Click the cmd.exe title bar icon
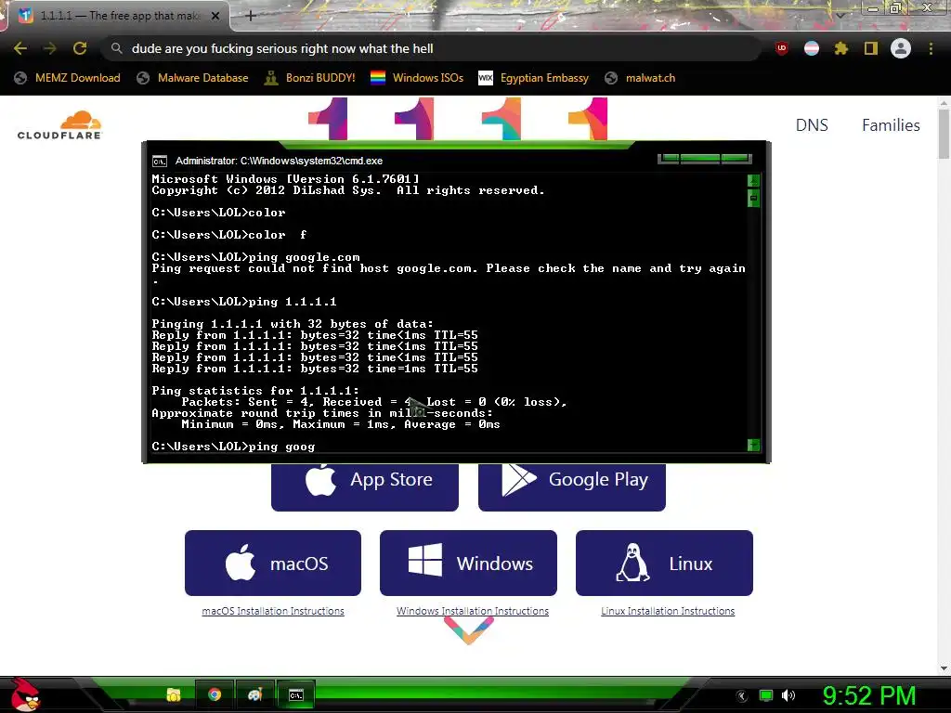951x713 pixels. click(160, 161)
